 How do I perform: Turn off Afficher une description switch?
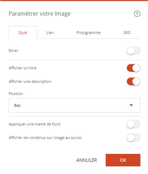click(x=133, y=81)
